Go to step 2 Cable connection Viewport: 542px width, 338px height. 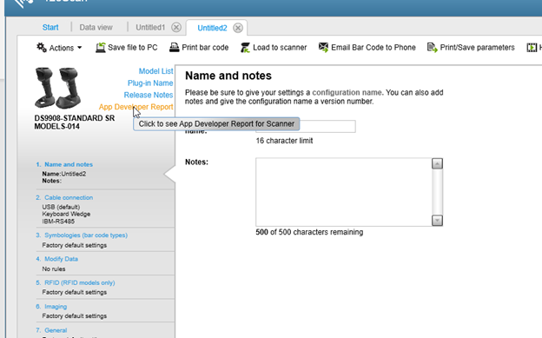69,197
